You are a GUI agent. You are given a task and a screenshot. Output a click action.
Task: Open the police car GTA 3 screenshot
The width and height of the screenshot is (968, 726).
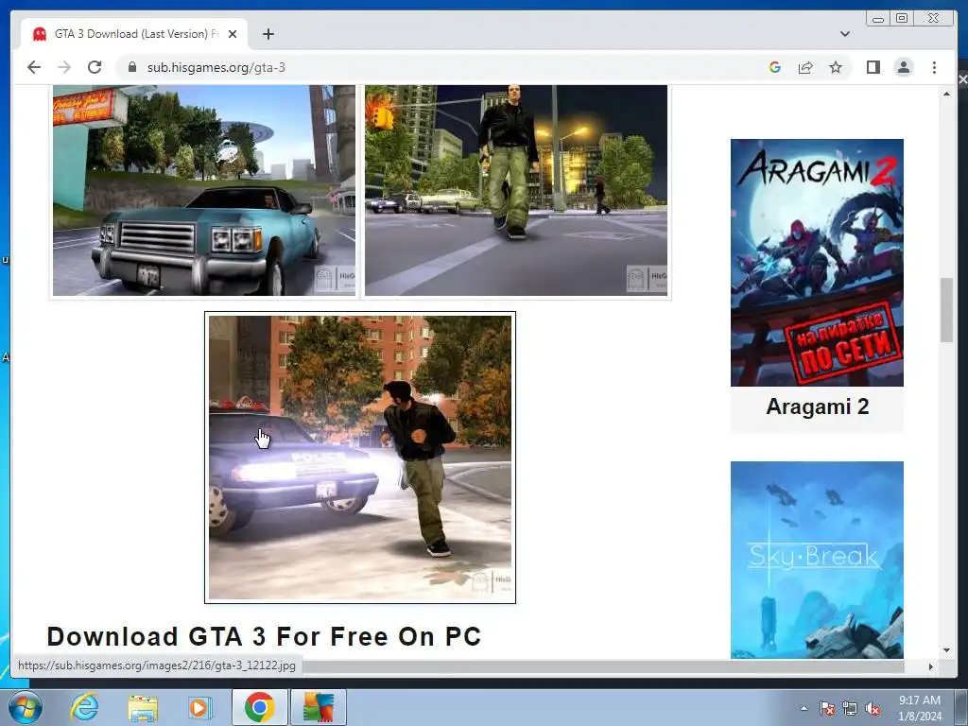[x=360, y=458]
